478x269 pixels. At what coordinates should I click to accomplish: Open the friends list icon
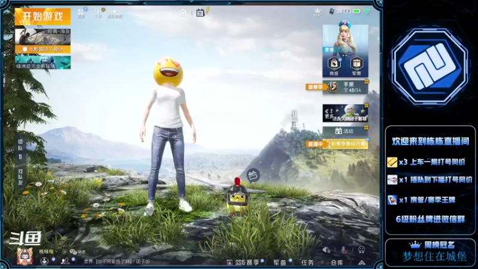[65, 261]
